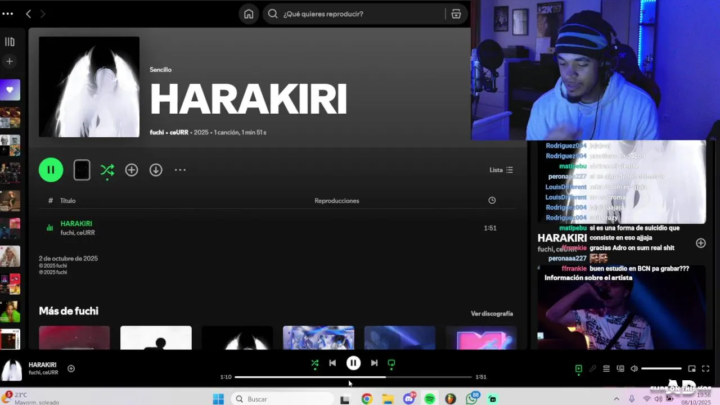Open the Windows Start menu
This screenshot has width=720, height=405.
218,399
